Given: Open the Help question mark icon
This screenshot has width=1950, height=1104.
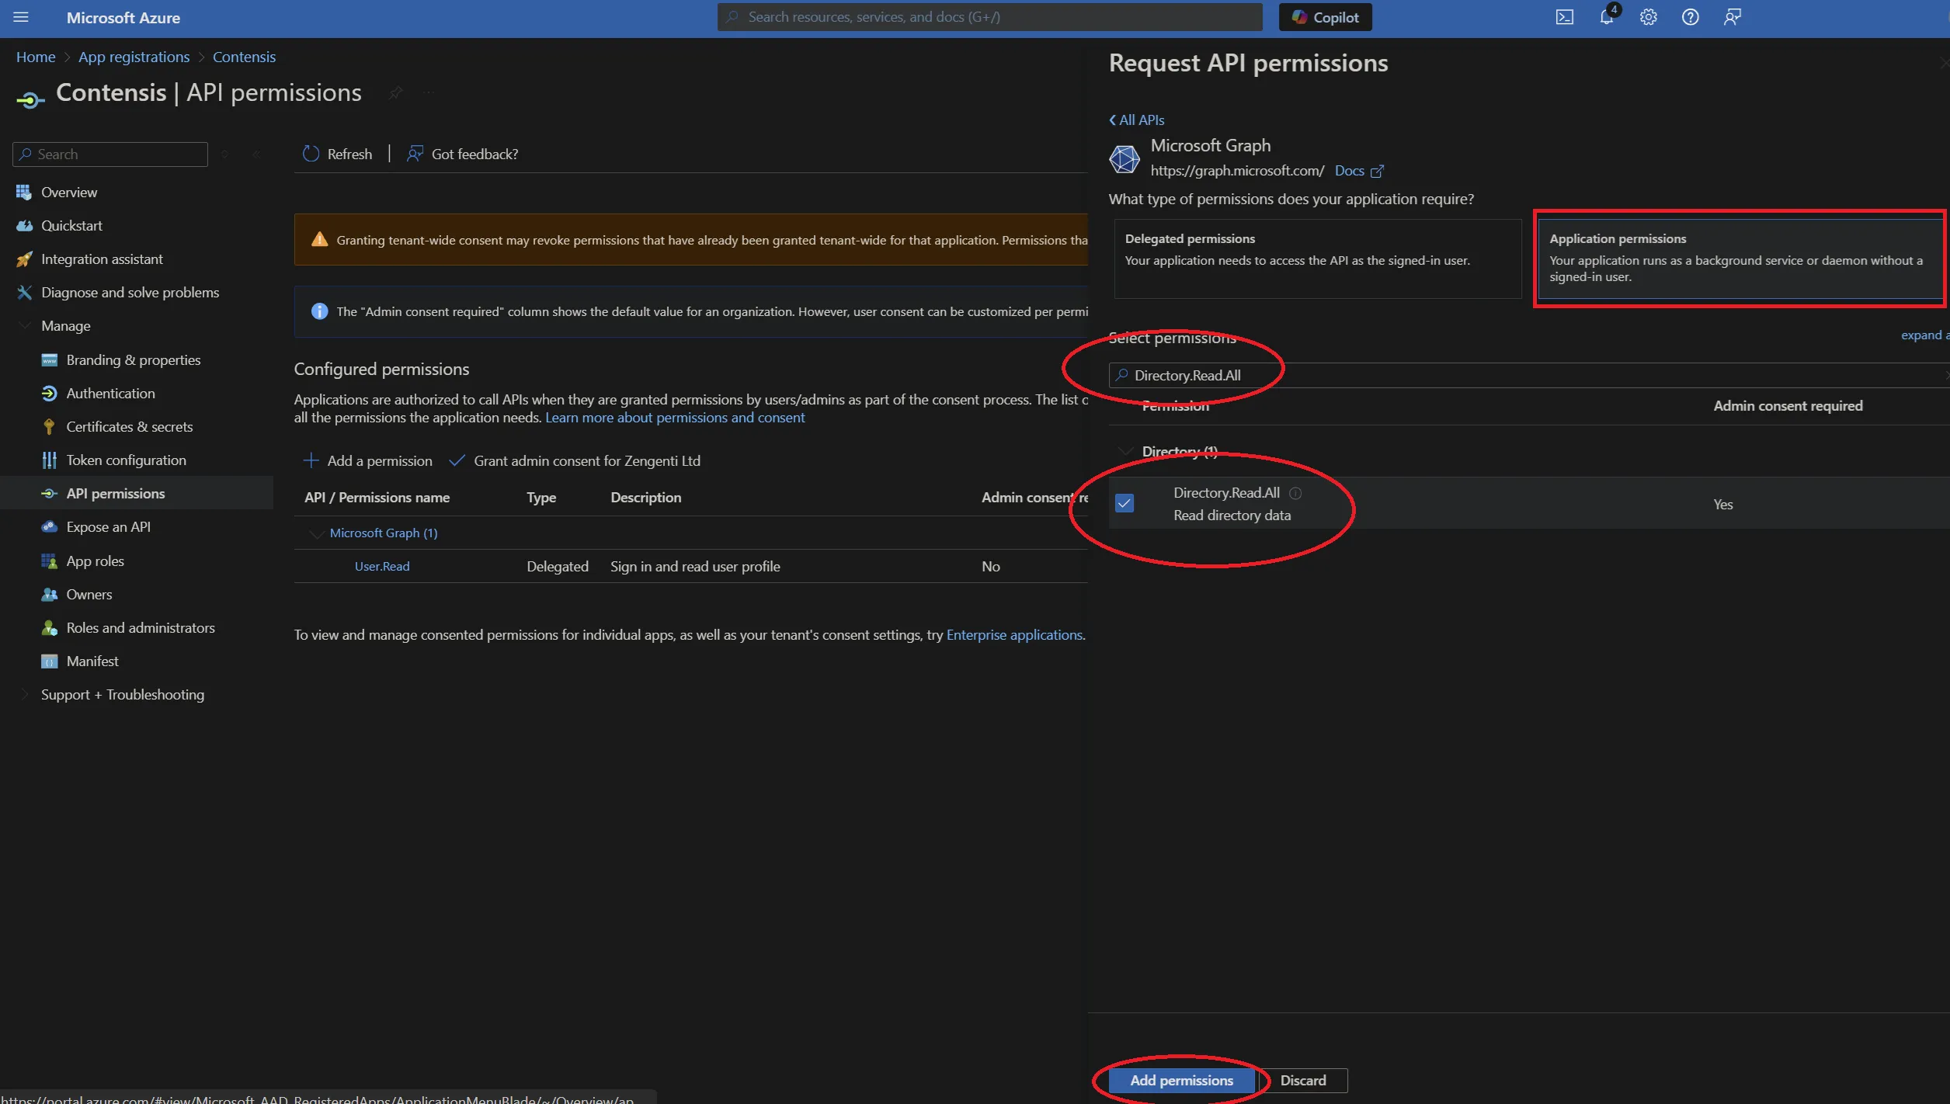Looking at the screenshot, I should pos(1690,17).
